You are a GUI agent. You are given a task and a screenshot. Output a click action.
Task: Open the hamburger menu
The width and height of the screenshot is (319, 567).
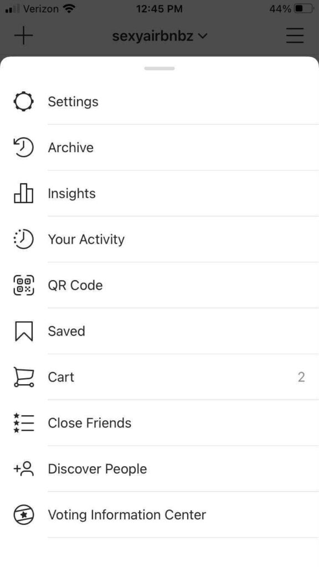pyautogui.click(x=295, y=35)
